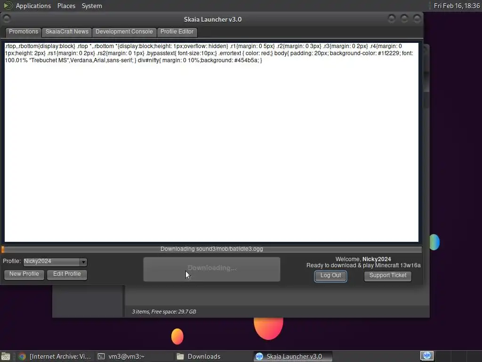Click the clock showing Fri Feb 16, 18:36
The width and height of the screenshot is (482, 362).
[457, 6]
